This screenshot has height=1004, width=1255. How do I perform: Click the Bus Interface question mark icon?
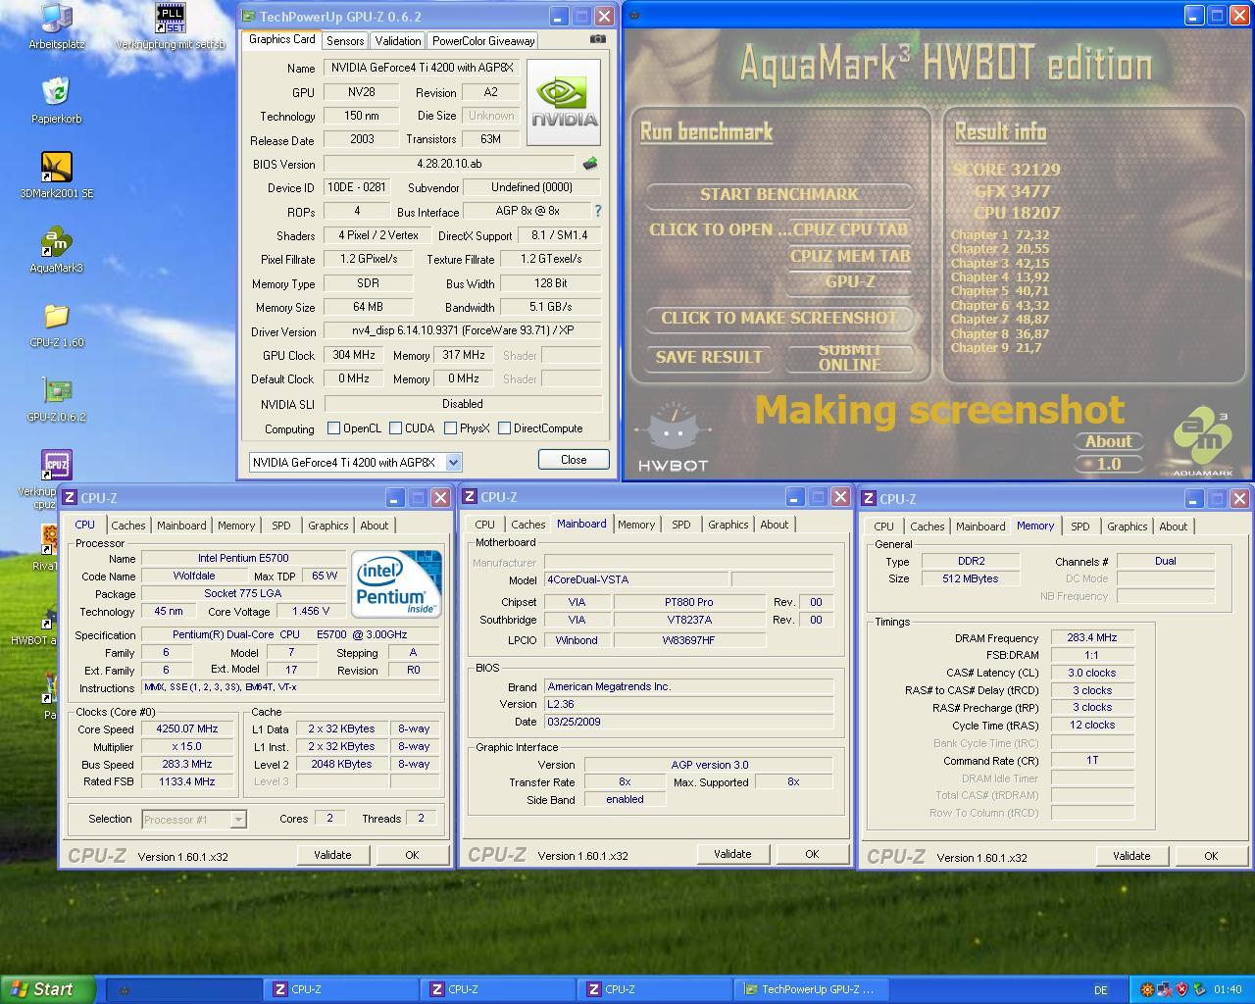click(x=597, y=211)
